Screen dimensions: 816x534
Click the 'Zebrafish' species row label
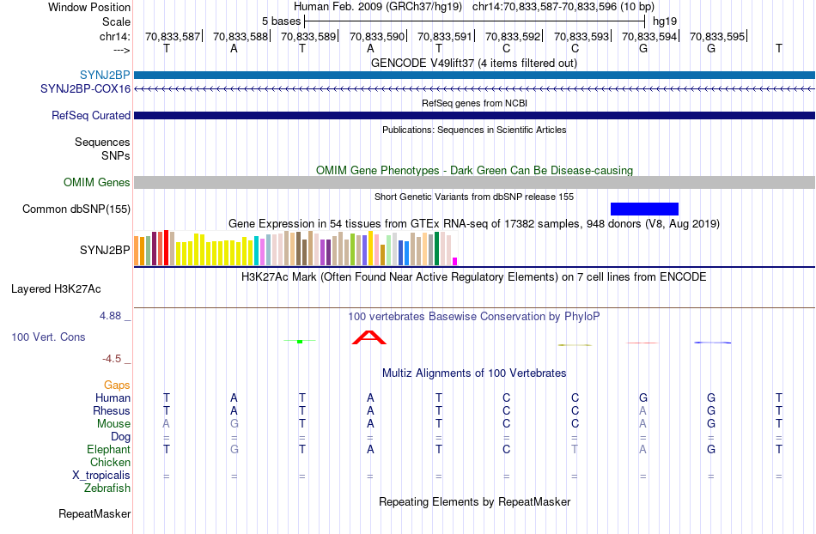coord(107,488)
